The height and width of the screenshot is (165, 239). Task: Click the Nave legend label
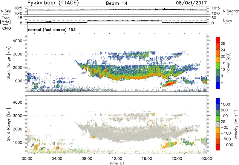click(227, 21)
